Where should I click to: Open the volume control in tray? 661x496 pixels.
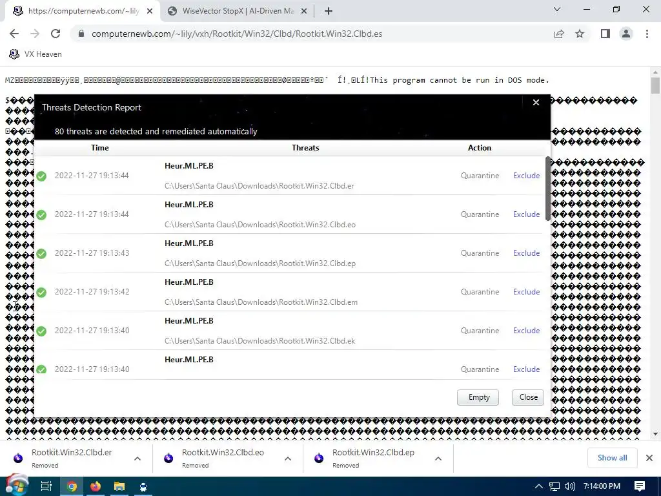coord(569,486)
